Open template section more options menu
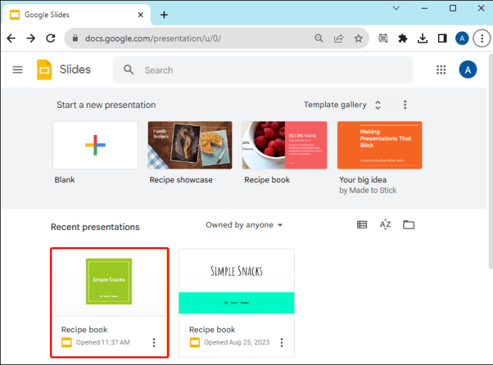This screenshot has width=493, height=365. (x=405, y=105)
